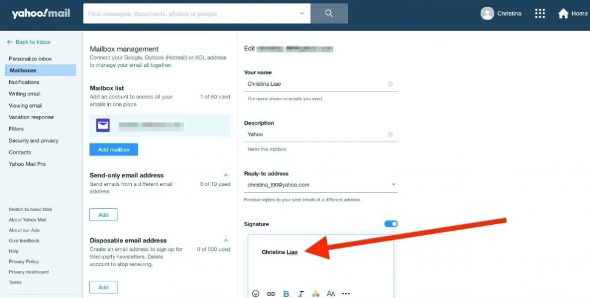590x298 pixels.
Task: Clear the Description field icon
Action: [x=390, y=134]
